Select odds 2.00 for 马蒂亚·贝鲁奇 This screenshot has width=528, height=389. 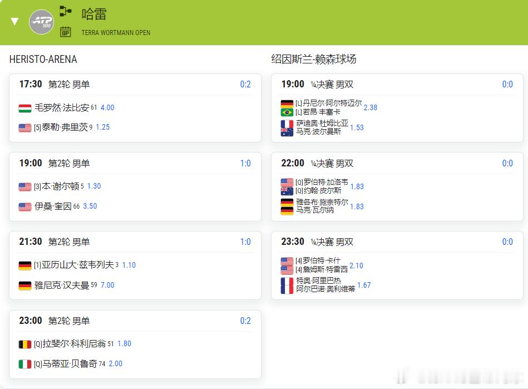[x=116, y=364]
